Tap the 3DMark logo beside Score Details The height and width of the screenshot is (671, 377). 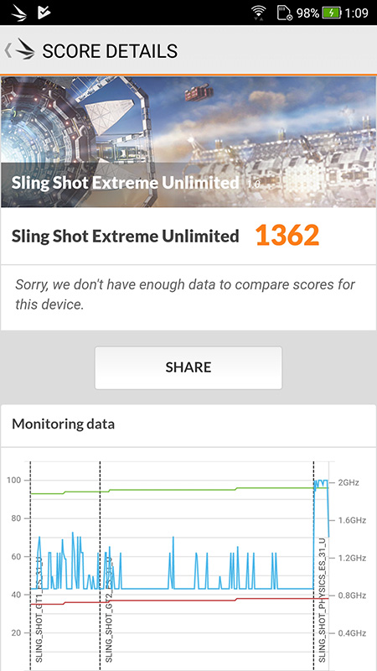coord(25,50)
